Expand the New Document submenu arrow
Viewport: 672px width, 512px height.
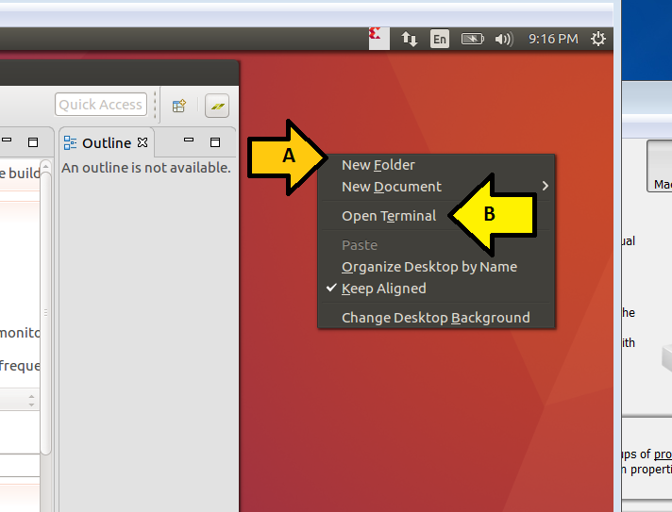pos(545,187)
